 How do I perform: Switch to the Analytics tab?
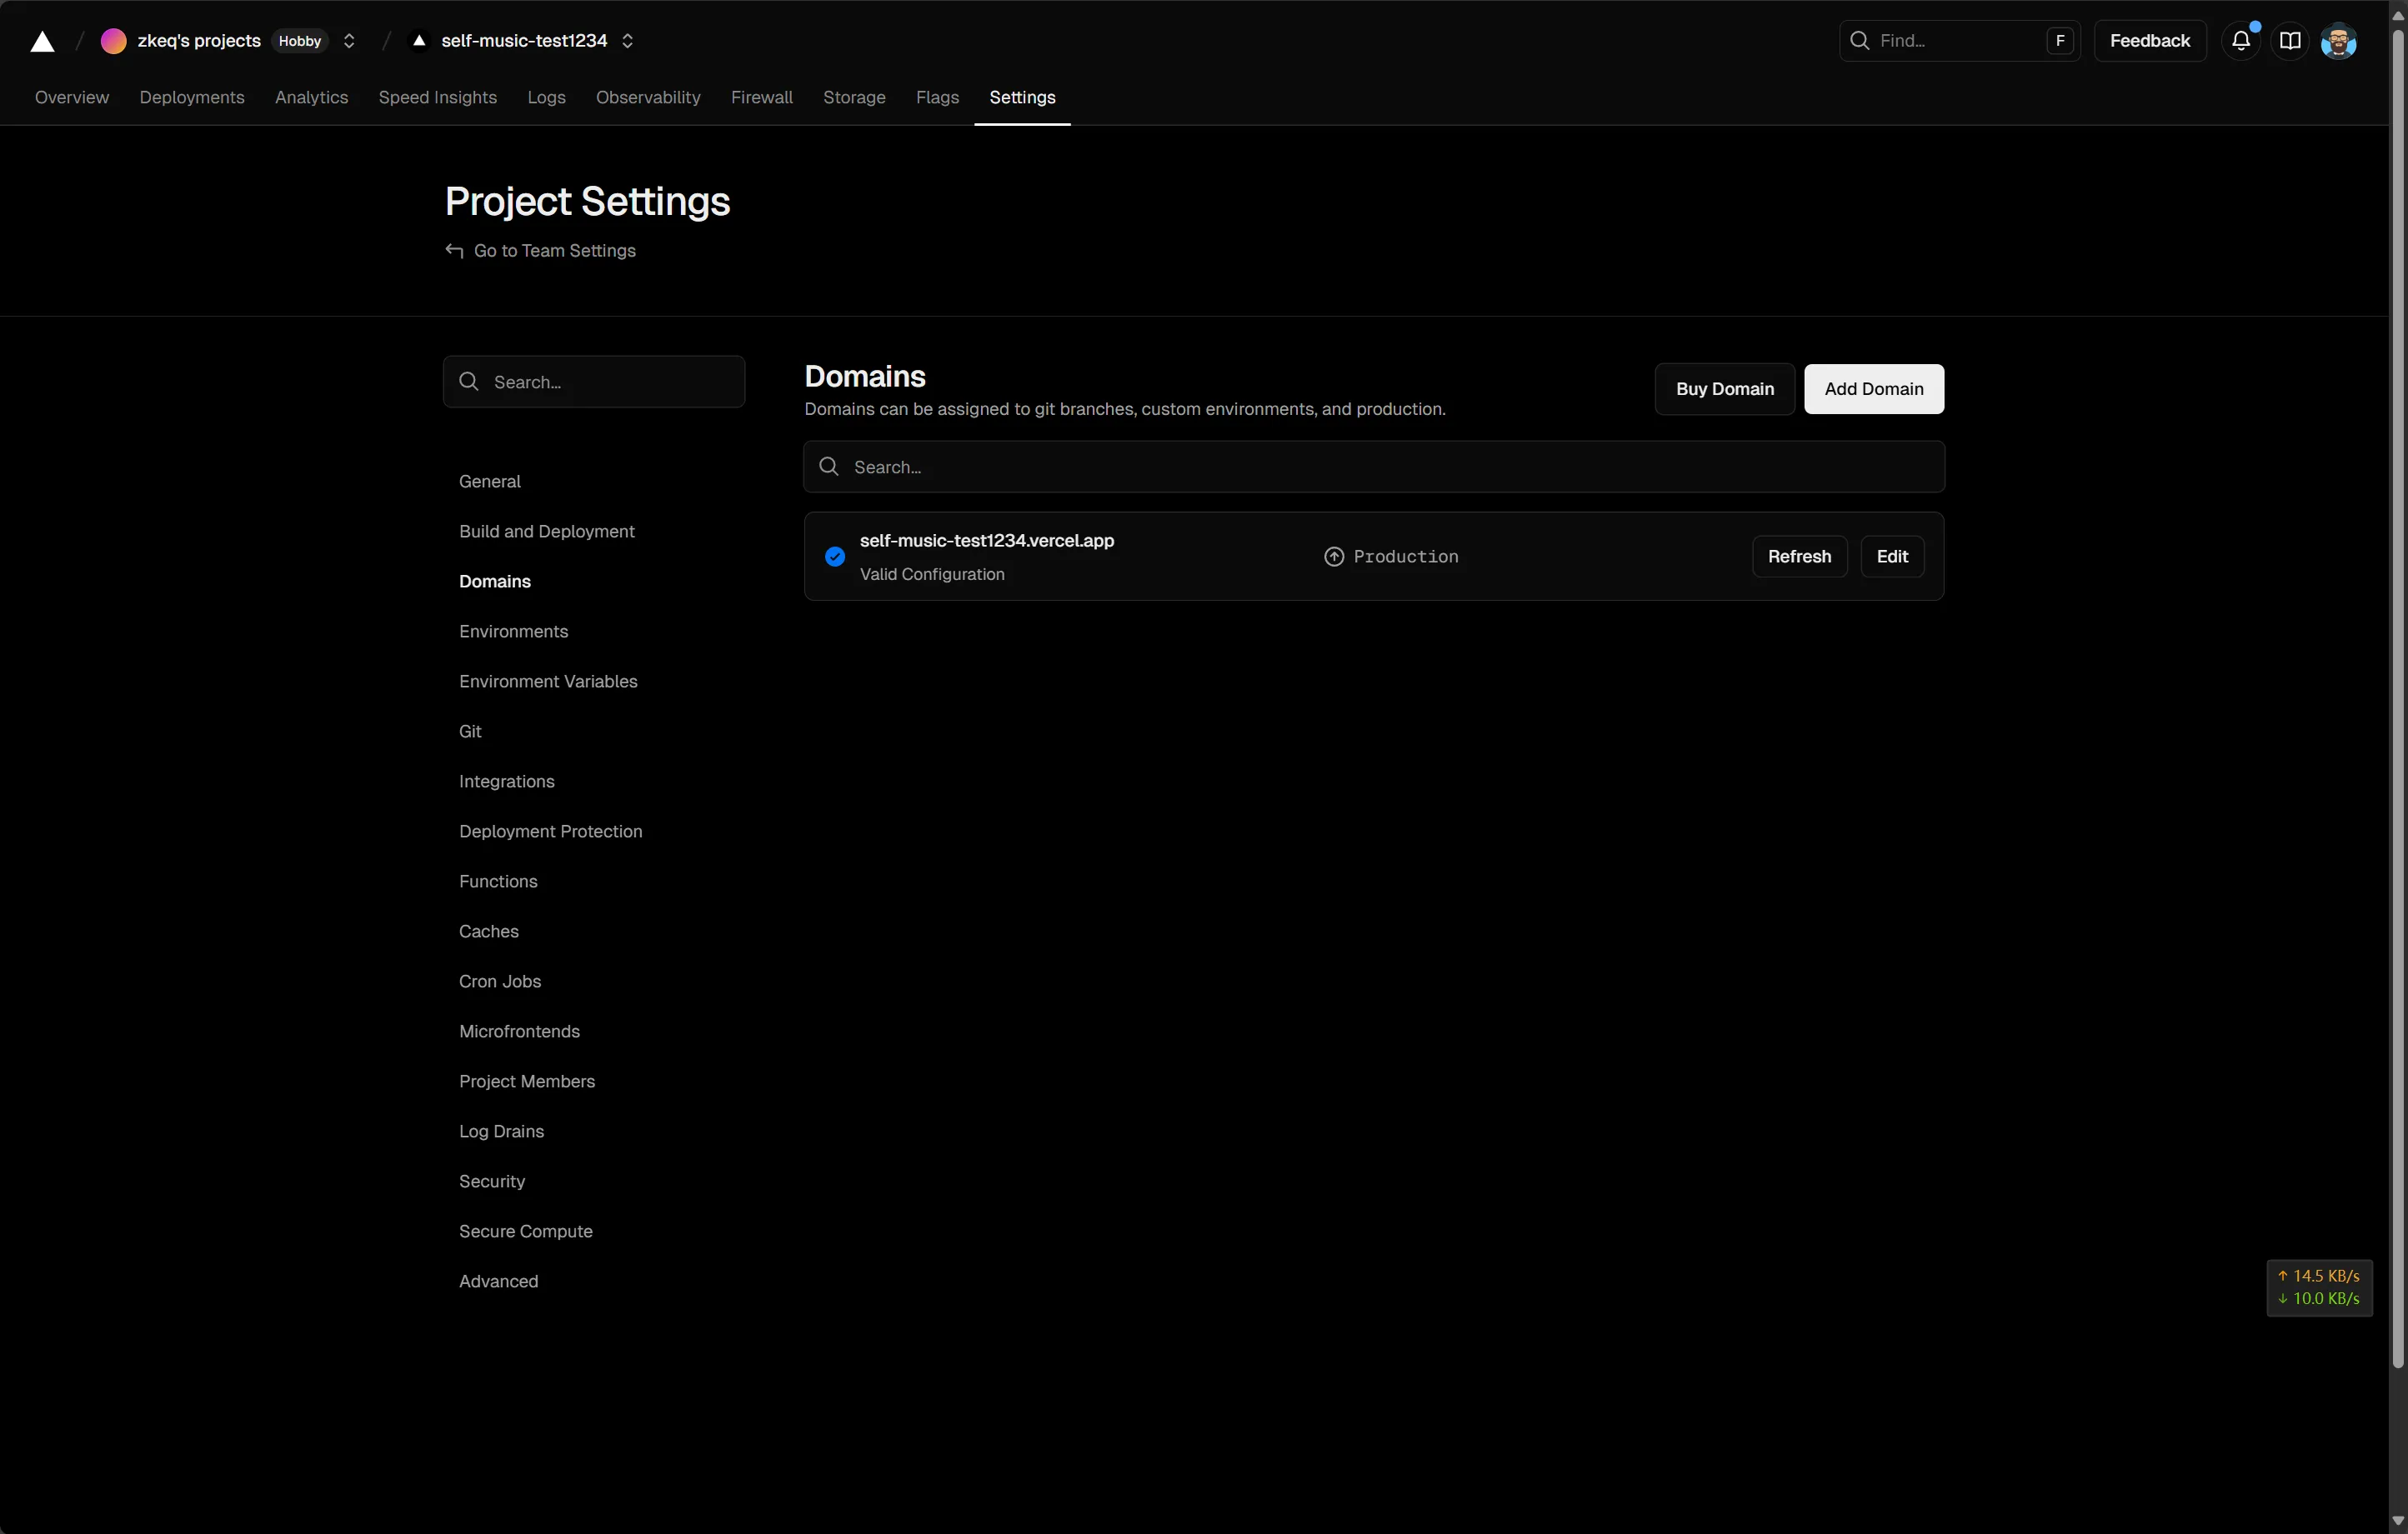[x=311, y=97]
